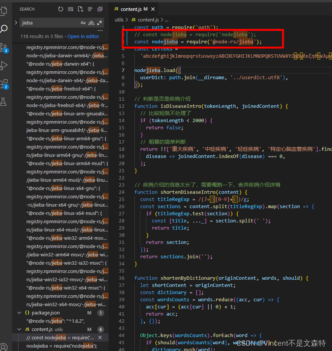This screenshot has width=332, height=351.
Task: Open result "@node-rs/jieba-freebsd-x64": {
Action: coord(61,89)
